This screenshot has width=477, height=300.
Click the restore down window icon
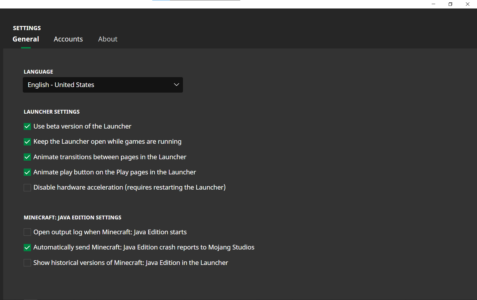click(450, 4)
